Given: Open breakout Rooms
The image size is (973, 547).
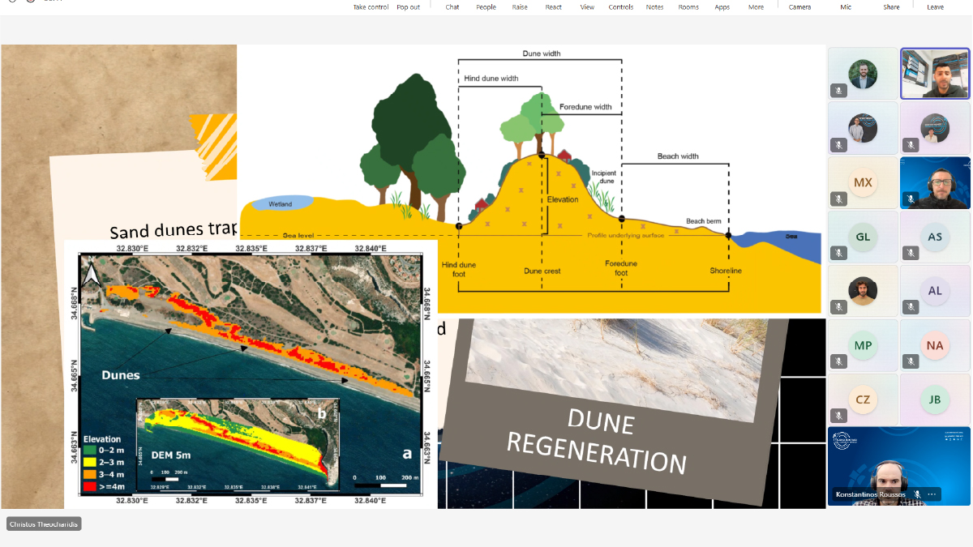Looking at the screenshot, I should pyautogui.click(x=688, y=6).
